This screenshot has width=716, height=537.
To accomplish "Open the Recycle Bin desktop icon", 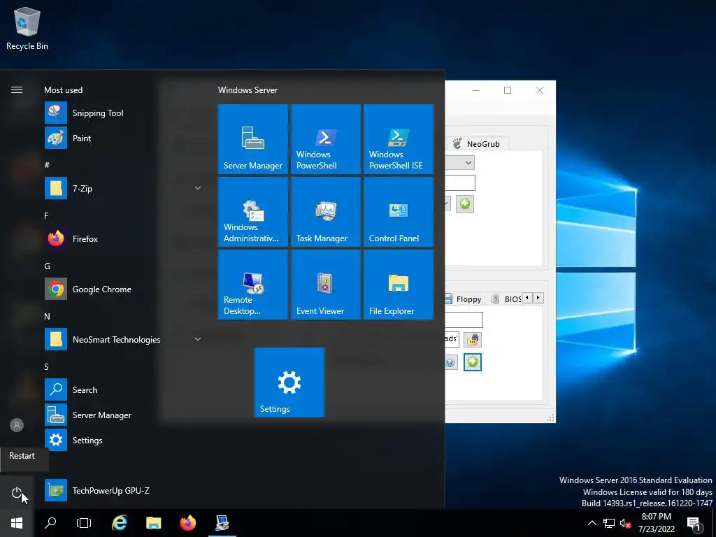I will click(27, 28).
